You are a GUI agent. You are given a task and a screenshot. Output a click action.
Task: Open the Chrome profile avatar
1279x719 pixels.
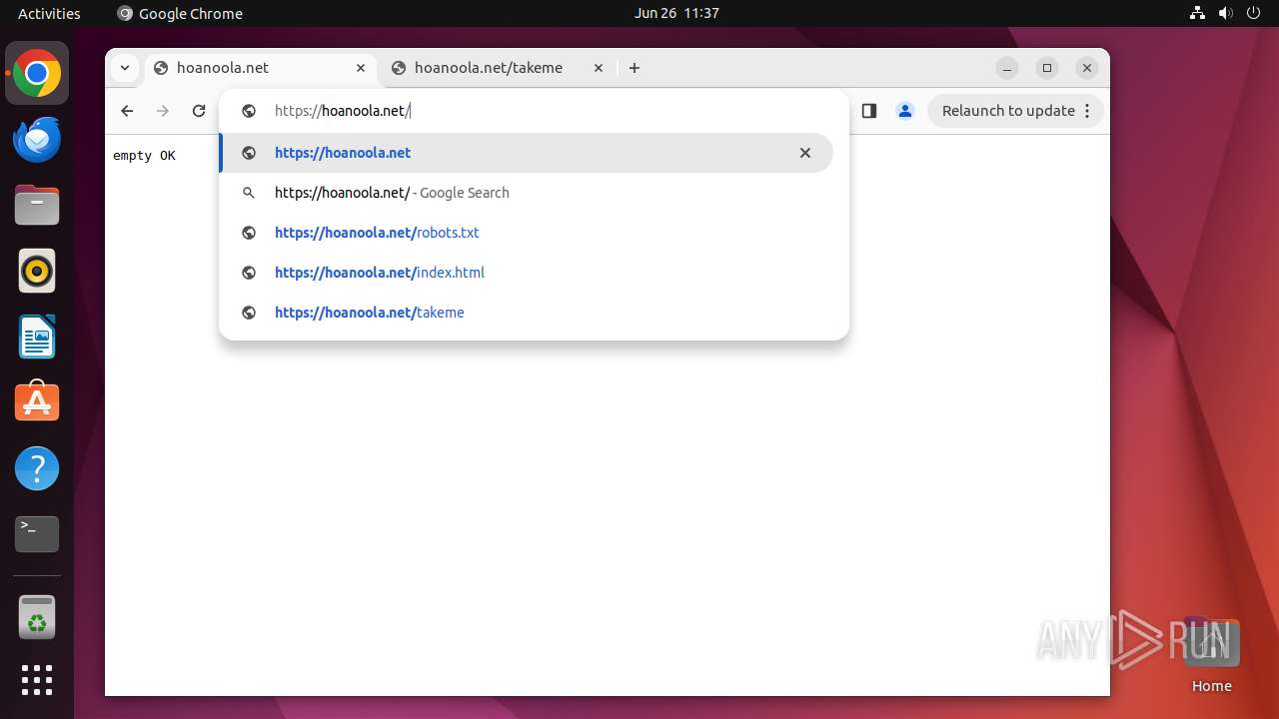pos(905,111)
